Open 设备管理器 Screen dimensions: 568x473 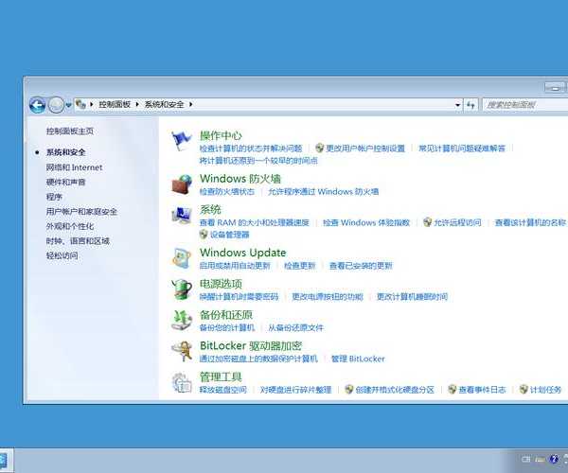point(230,235)
